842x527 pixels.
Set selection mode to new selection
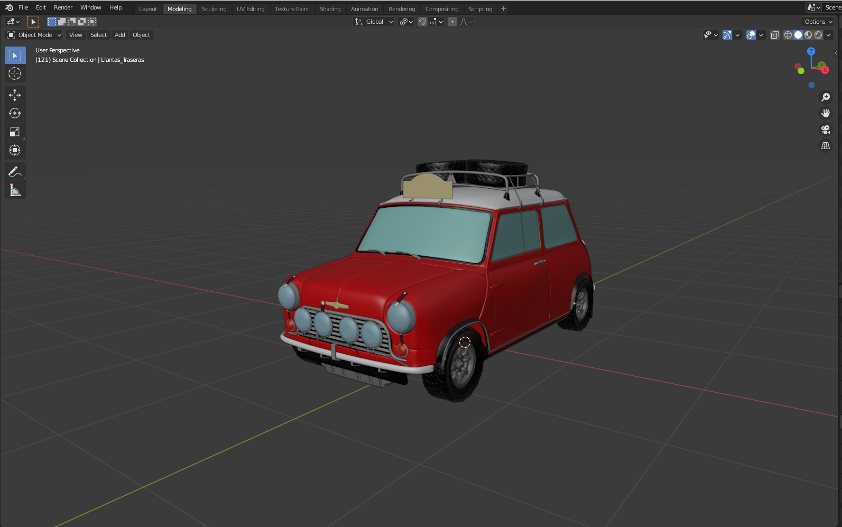pyautogui.click(x=52, y=22)
